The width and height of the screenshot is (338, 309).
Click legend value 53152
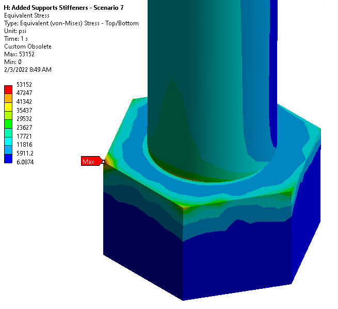pos(24,84)
